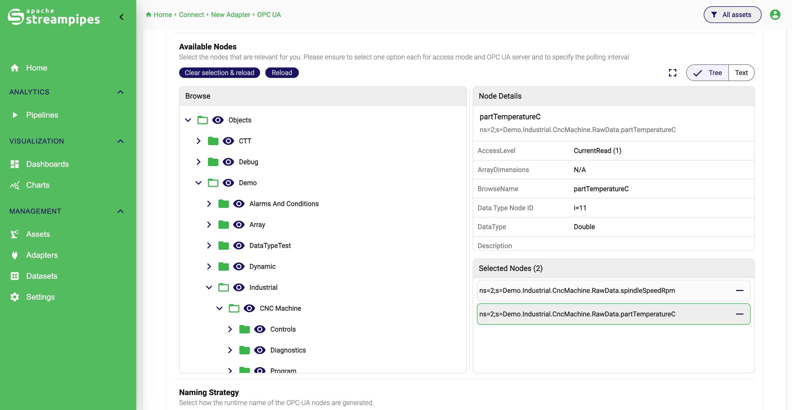Click the eye icon beside Debug
This screenshot has height=410, width=792.
point(228,162)
